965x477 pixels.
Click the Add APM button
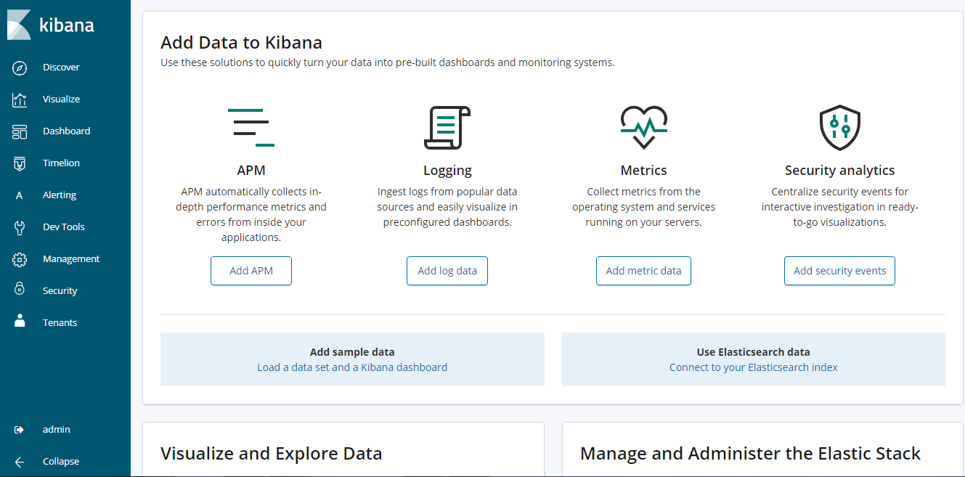pyautogui.click(x=251, y=271)
